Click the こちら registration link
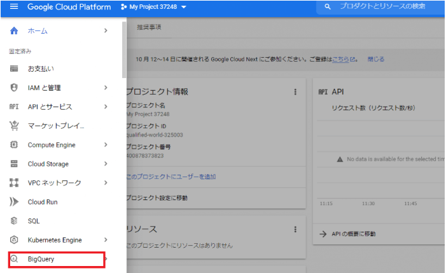Screen dimensions: 446x273 (340, 59)
